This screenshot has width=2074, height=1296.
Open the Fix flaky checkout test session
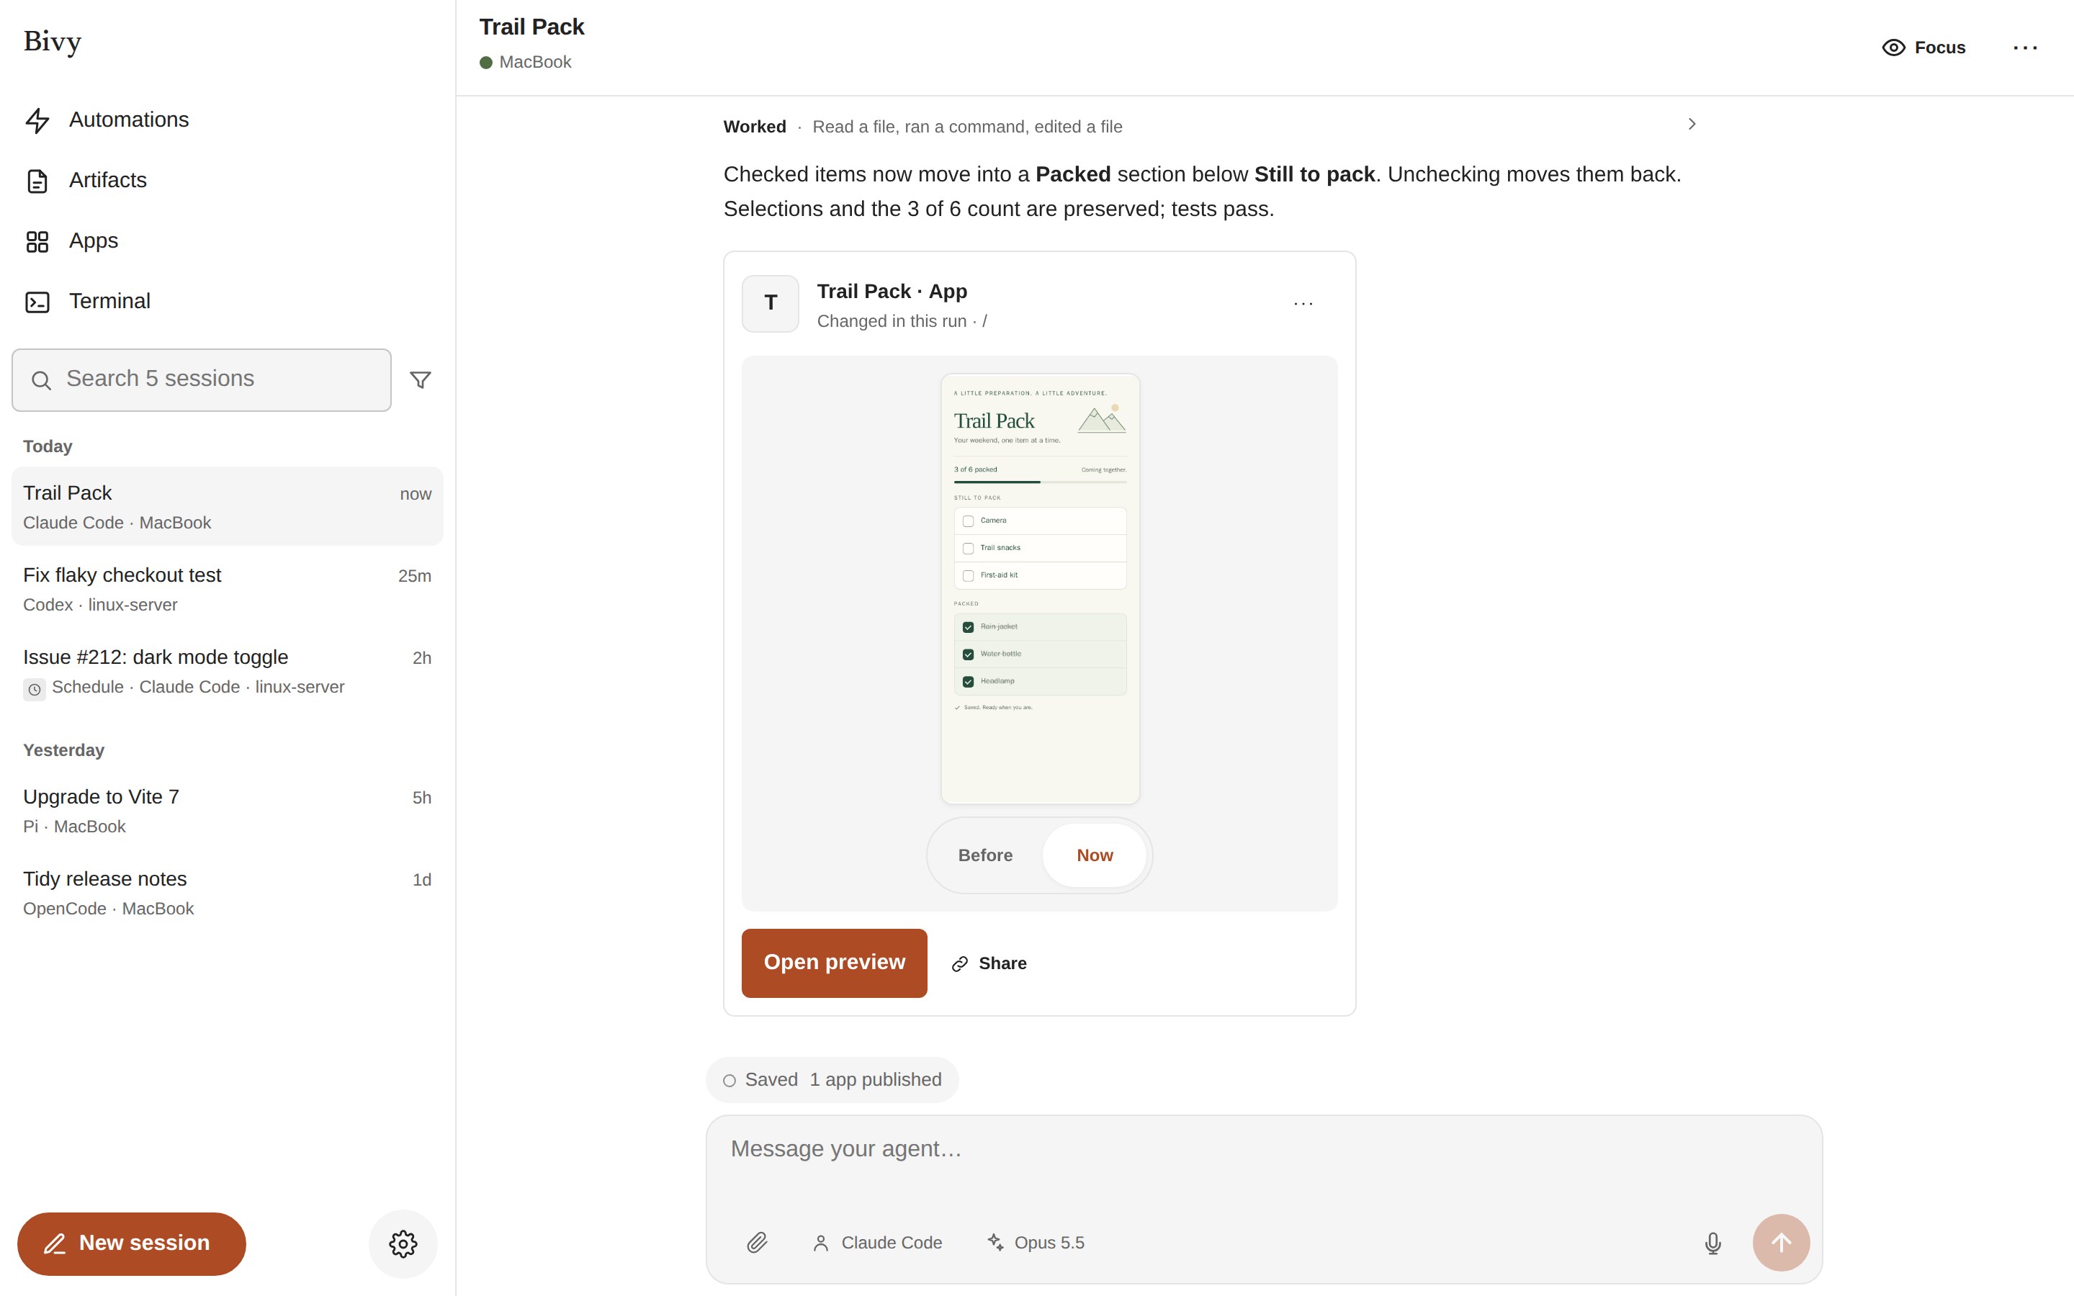pos(227,589)
